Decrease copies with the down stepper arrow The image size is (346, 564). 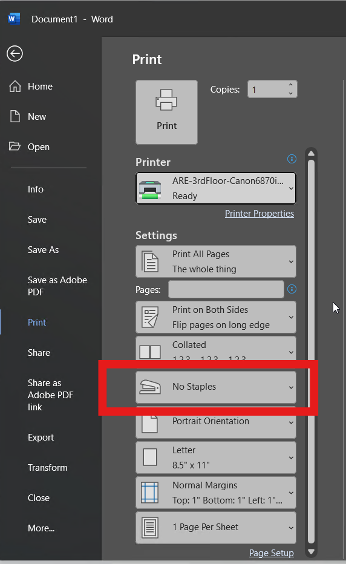[290, 94]
